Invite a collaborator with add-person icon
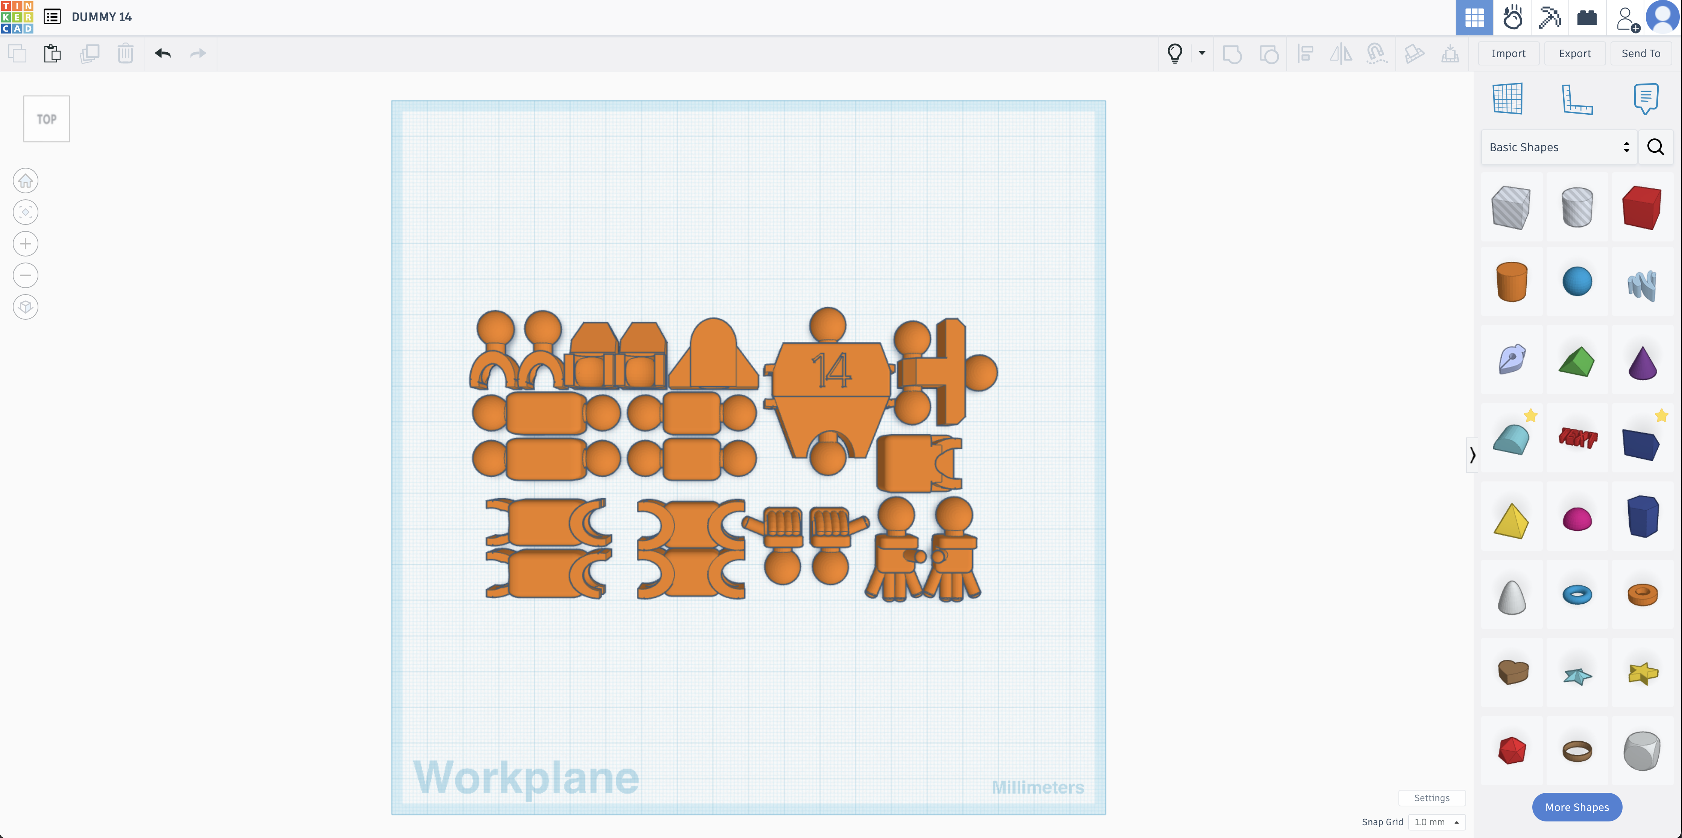Image resolution: width=1682 pixels, height=838 pixels. (1627, 18)
